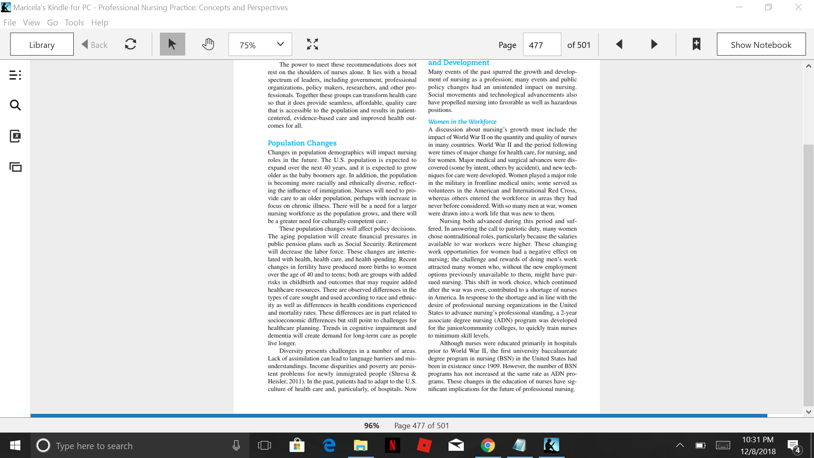Go to the previous page
This screenshot has width=814, height=458.
point(619,44)
